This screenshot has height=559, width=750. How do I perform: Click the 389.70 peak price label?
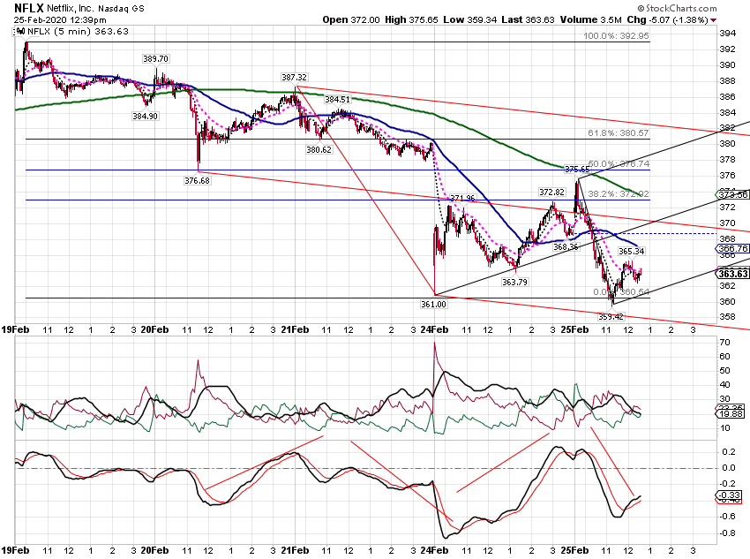pyautogui.click(x=155, y=59)
